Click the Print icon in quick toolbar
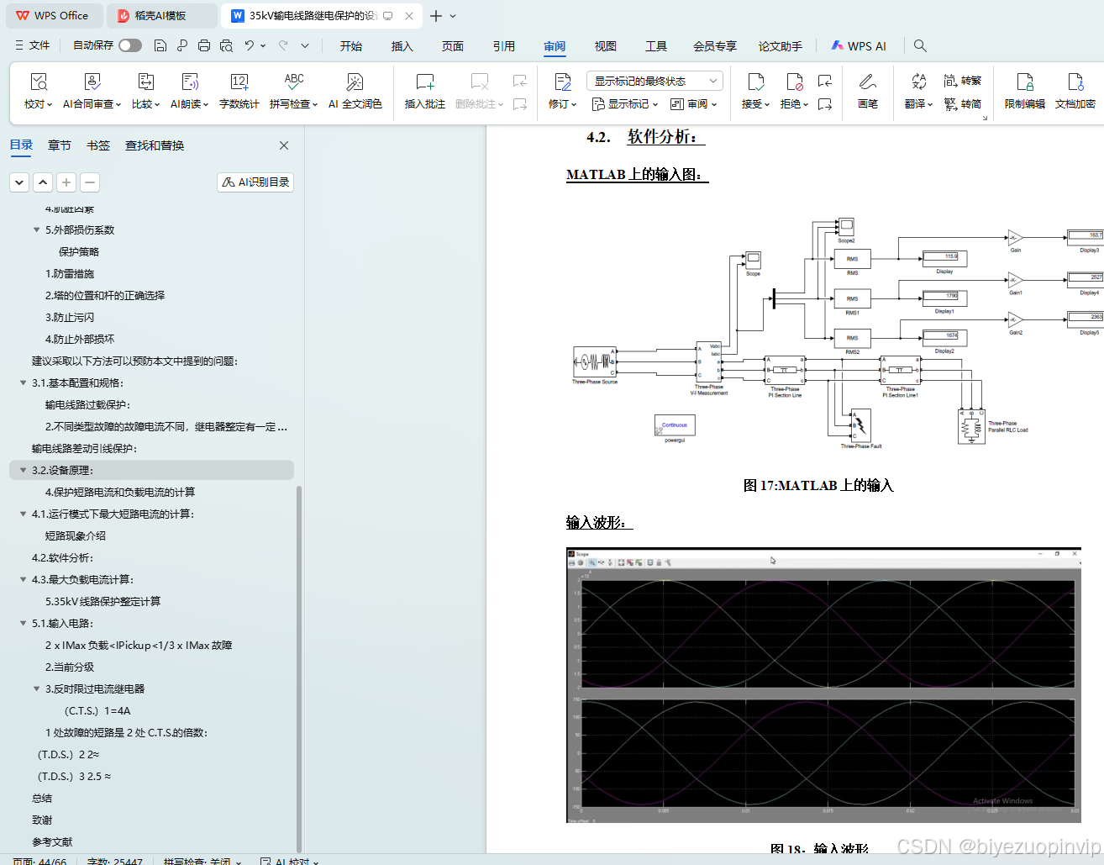This screenshot has height=865, width=1104. coord(204,45)
